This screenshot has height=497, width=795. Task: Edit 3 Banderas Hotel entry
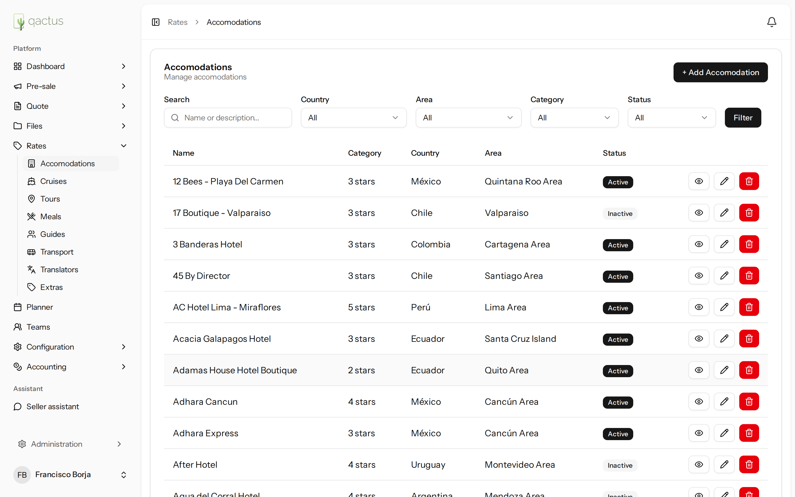pyautogui.click(x=724, y=244)
